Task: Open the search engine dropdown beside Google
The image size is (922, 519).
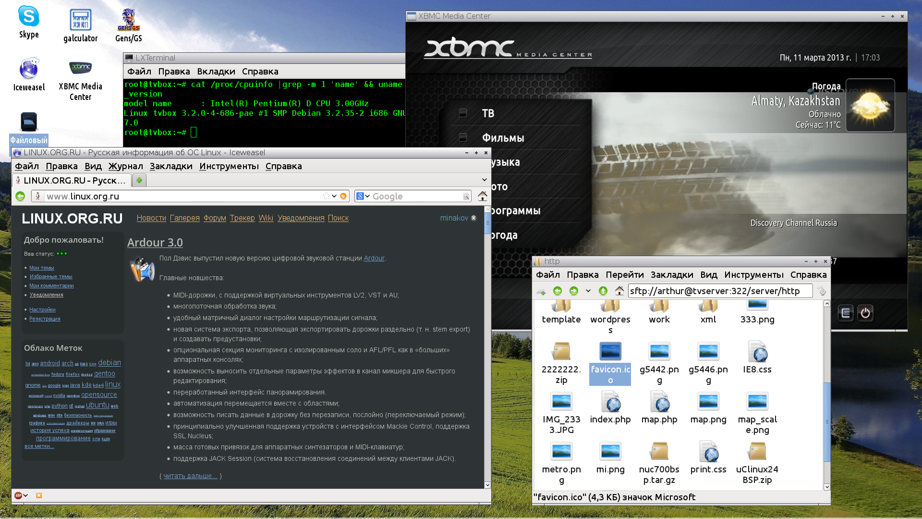Action: pyautogui.click(x=367, y=196)
